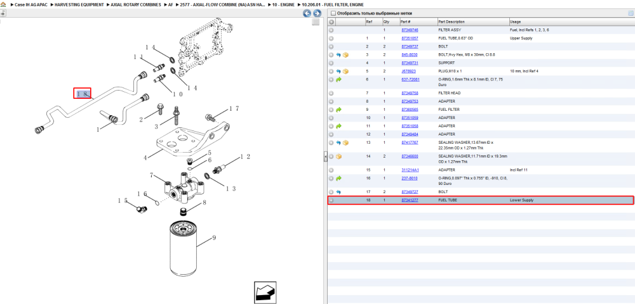Open breadcrumb 2577 - AXIAL-FLOW COMBINE
The height and width of the screenshot is (304, 635).
[222, 5]
